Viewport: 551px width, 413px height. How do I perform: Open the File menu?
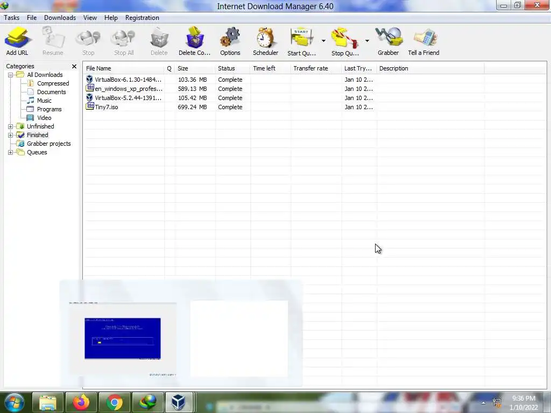[x=32, y=18]
